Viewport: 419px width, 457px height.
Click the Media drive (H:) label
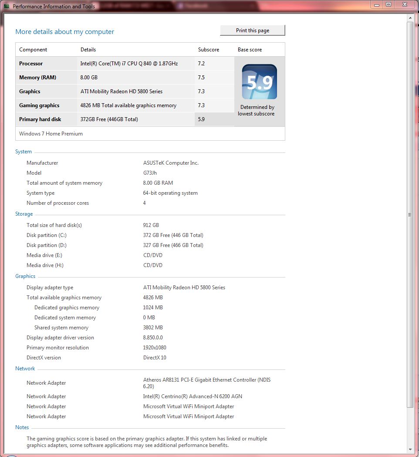coord(45,265)
